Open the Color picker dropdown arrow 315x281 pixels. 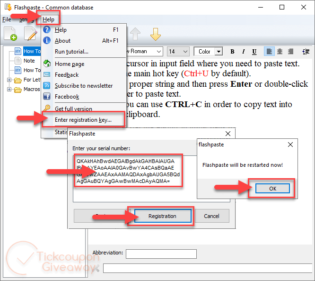(x=219, y=52)
